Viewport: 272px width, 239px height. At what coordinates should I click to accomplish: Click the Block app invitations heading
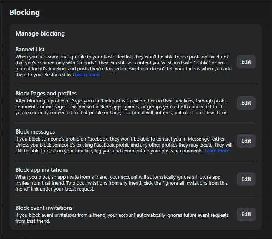(x=42, y=170)
